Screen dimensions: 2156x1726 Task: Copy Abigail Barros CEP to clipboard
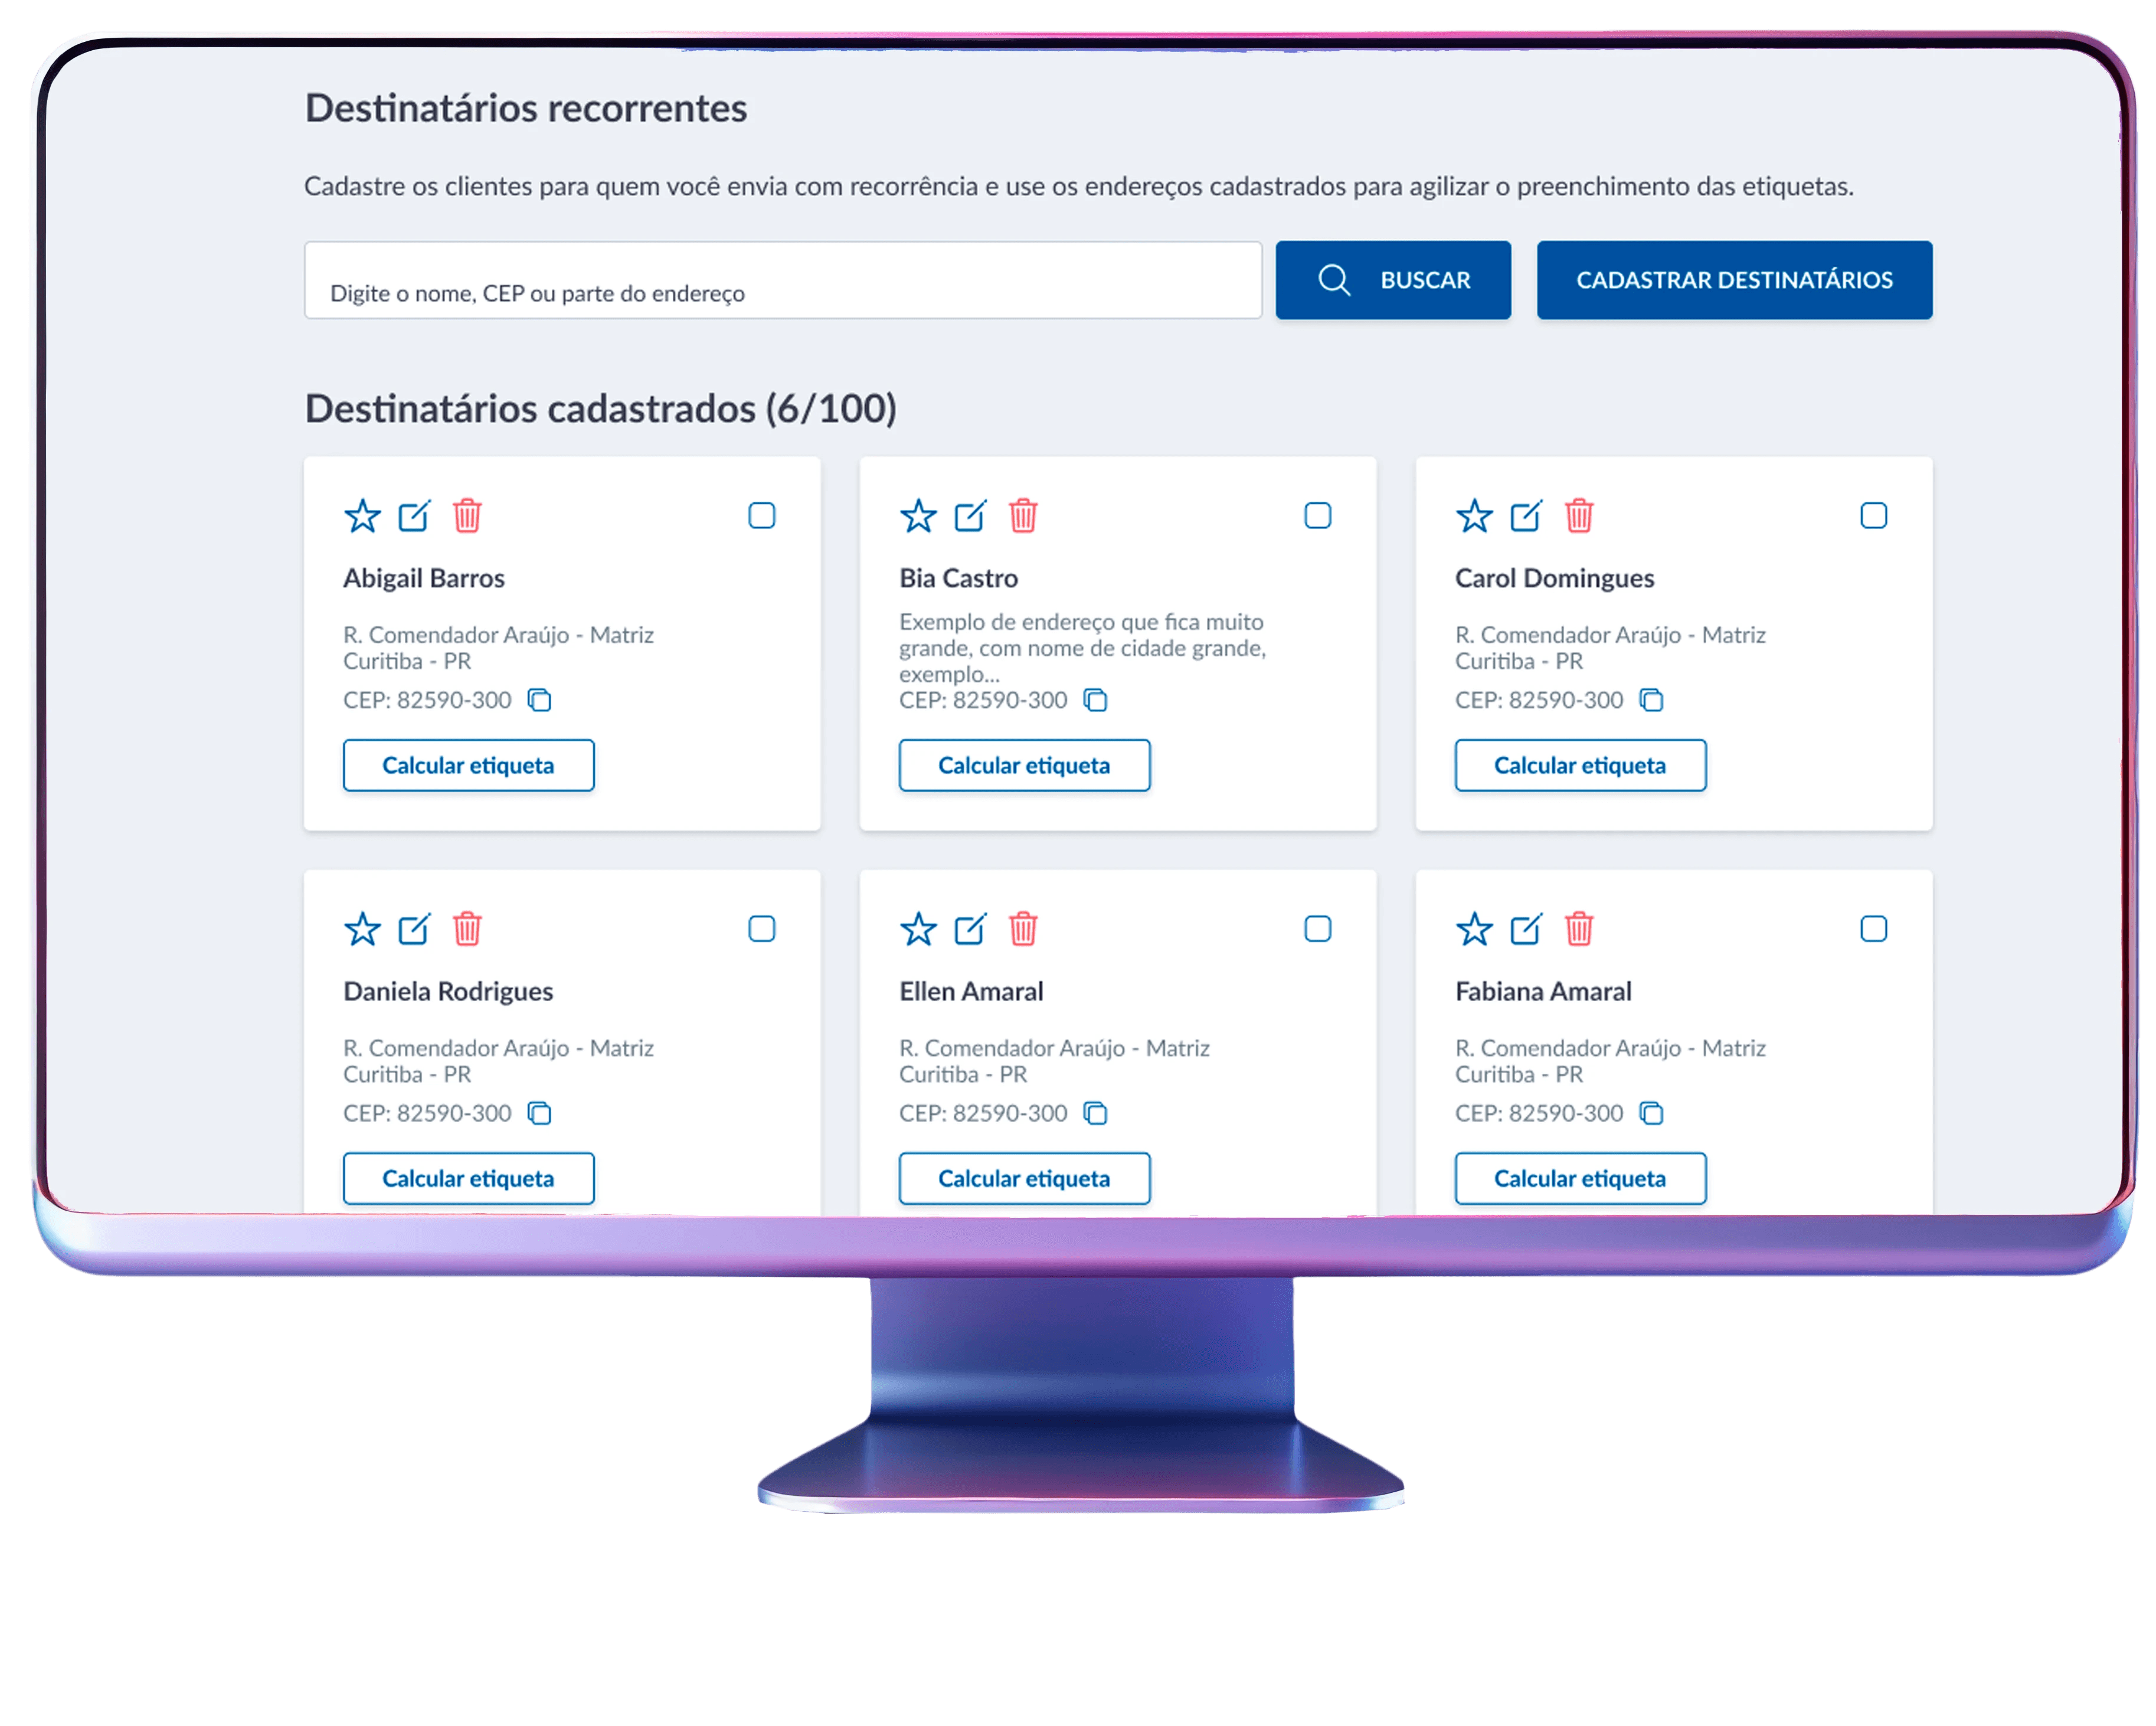[x=540, y=700]
